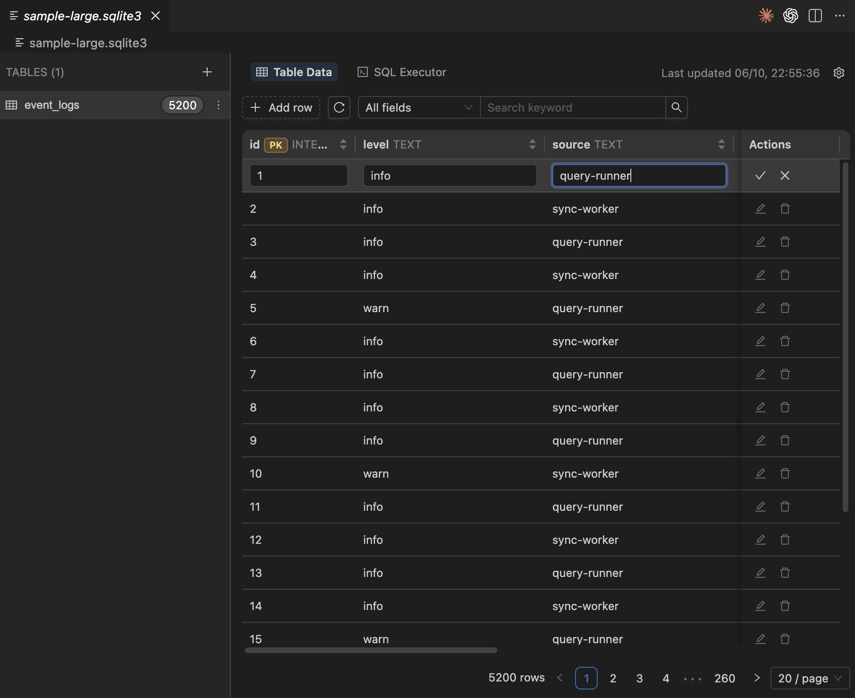
Task: Click the '5200 rows' footer text
Action: tap(516, 678)
